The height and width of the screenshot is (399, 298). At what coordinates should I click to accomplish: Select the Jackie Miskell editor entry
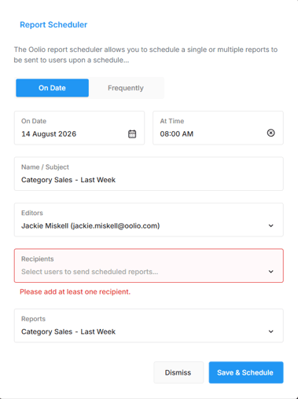click(90, 226)
